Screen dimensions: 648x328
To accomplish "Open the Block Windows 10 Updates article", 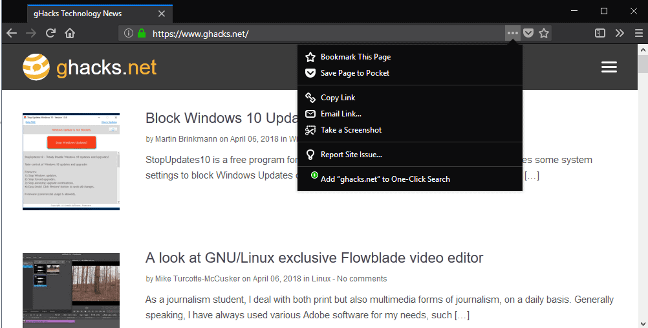I will pyautogui.click(x=222, y=118).
